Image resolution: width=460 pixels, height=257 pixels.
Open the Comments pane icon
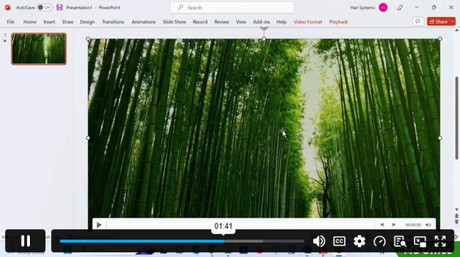(x=417, y=22)
